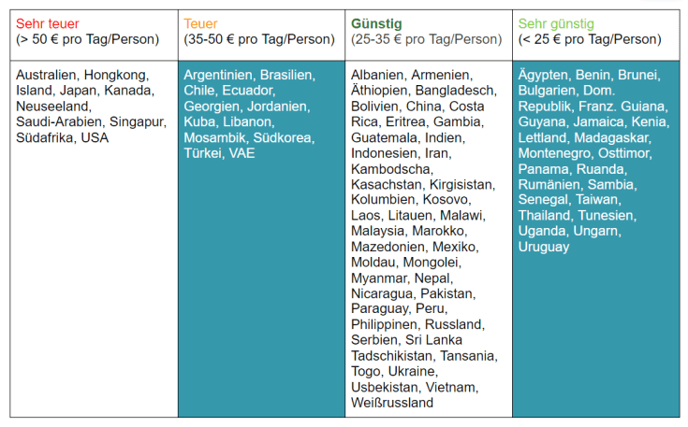This screenshot has height=427, width=688.
Task: Click "Uruguay" in the last column
Action: tap(544, 247)
